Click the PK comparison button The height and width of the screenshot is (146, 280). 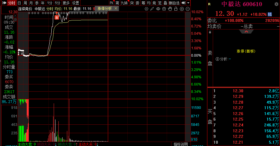(x=112, y=3)
